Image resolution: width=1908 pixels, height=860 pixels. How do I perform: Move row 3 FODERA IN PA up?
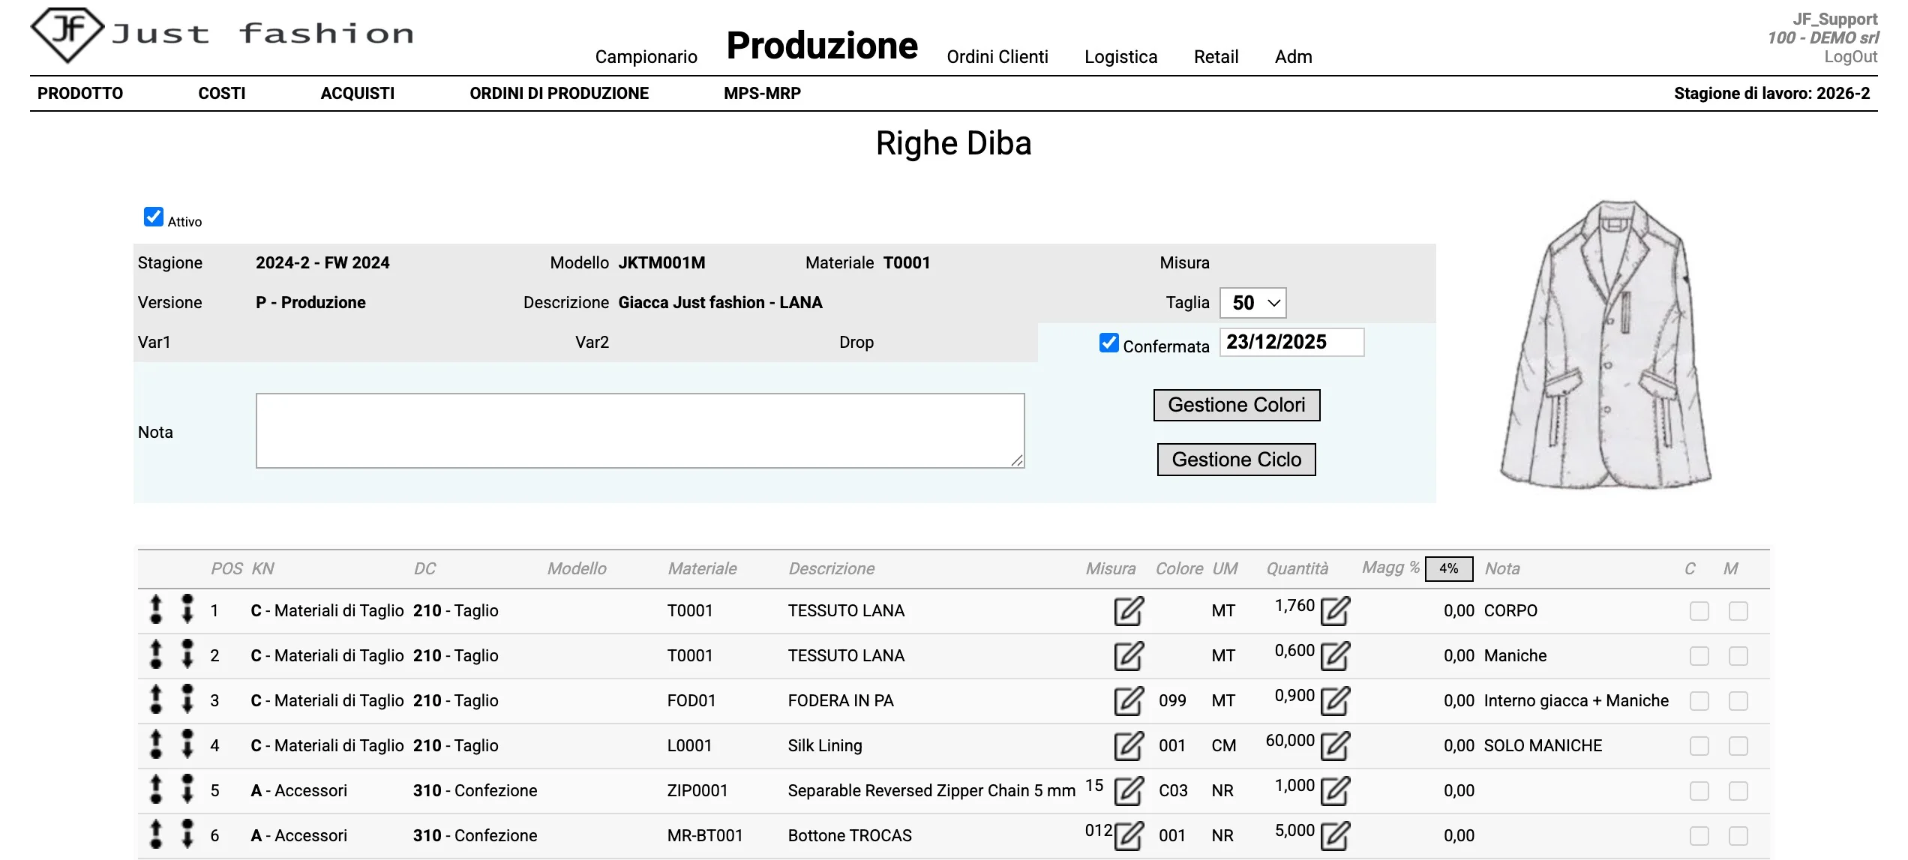click(156, 700)
